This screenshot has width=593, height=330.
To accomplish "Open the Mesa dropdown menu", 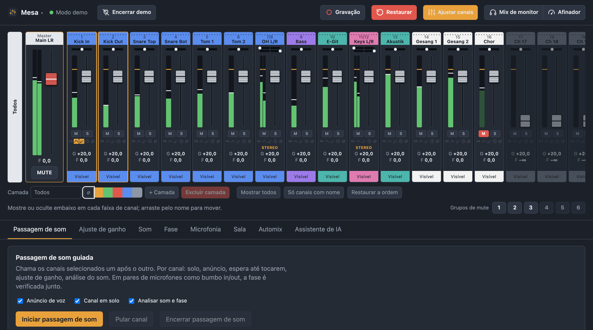I will click(x=32, y=13).
